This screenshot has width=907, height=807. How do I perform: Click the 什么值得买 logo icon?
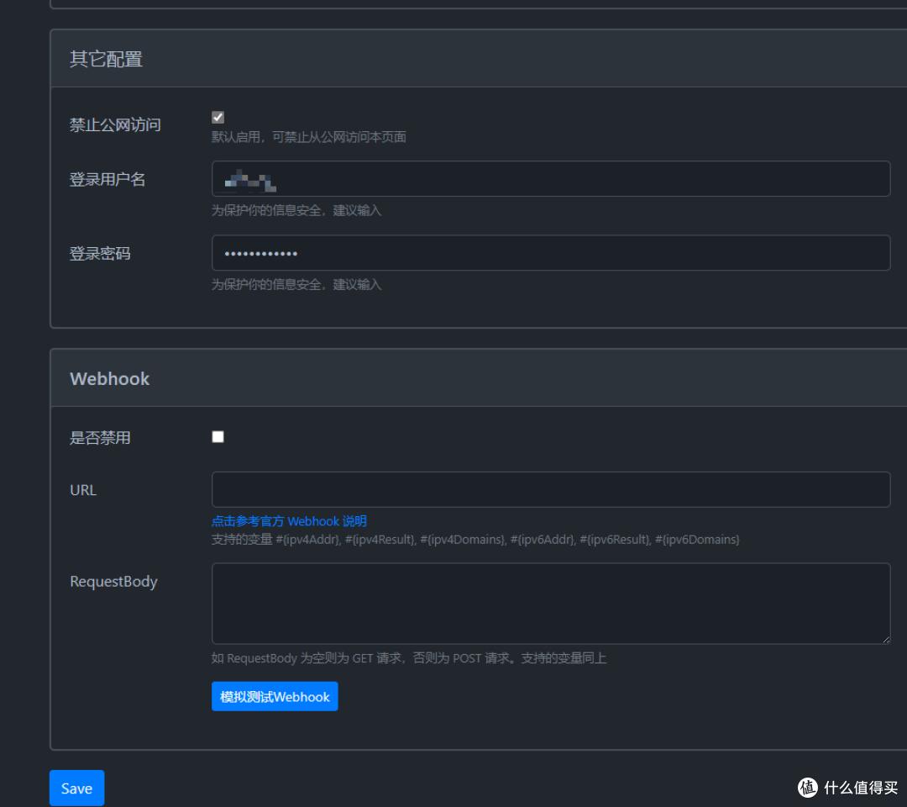[807, 788]
